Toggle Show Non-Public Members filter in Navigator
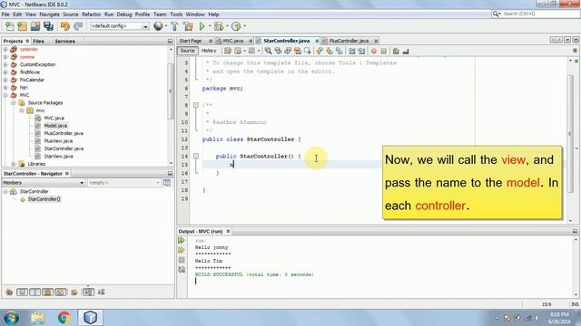Image resolution: width=581 pixels, height=326 pixels. click(x=48, y=292)
